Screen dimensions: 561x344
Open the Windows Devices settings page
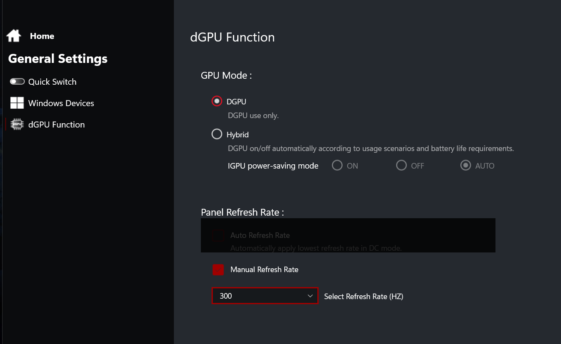pos(61,103)
